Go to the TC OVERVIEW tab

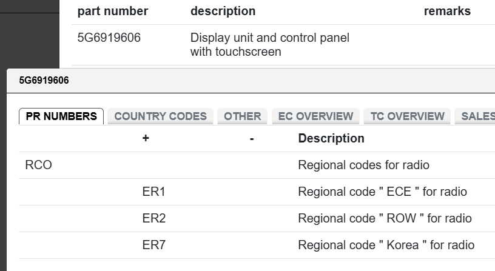pos(407,116)
